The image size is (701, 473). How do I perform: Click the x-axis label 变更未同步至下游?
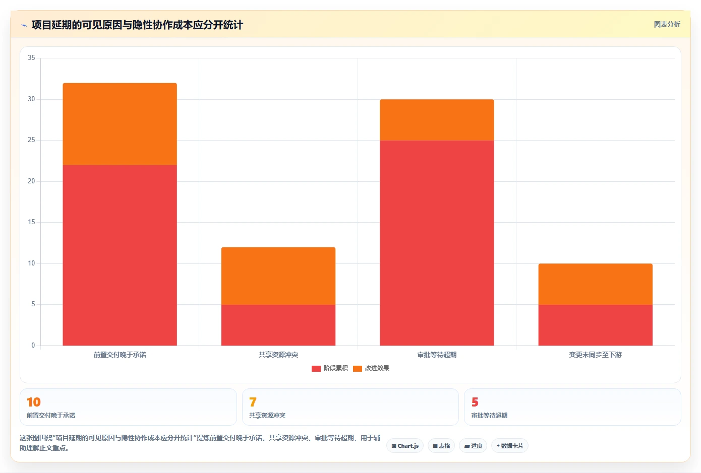(596, 355)
